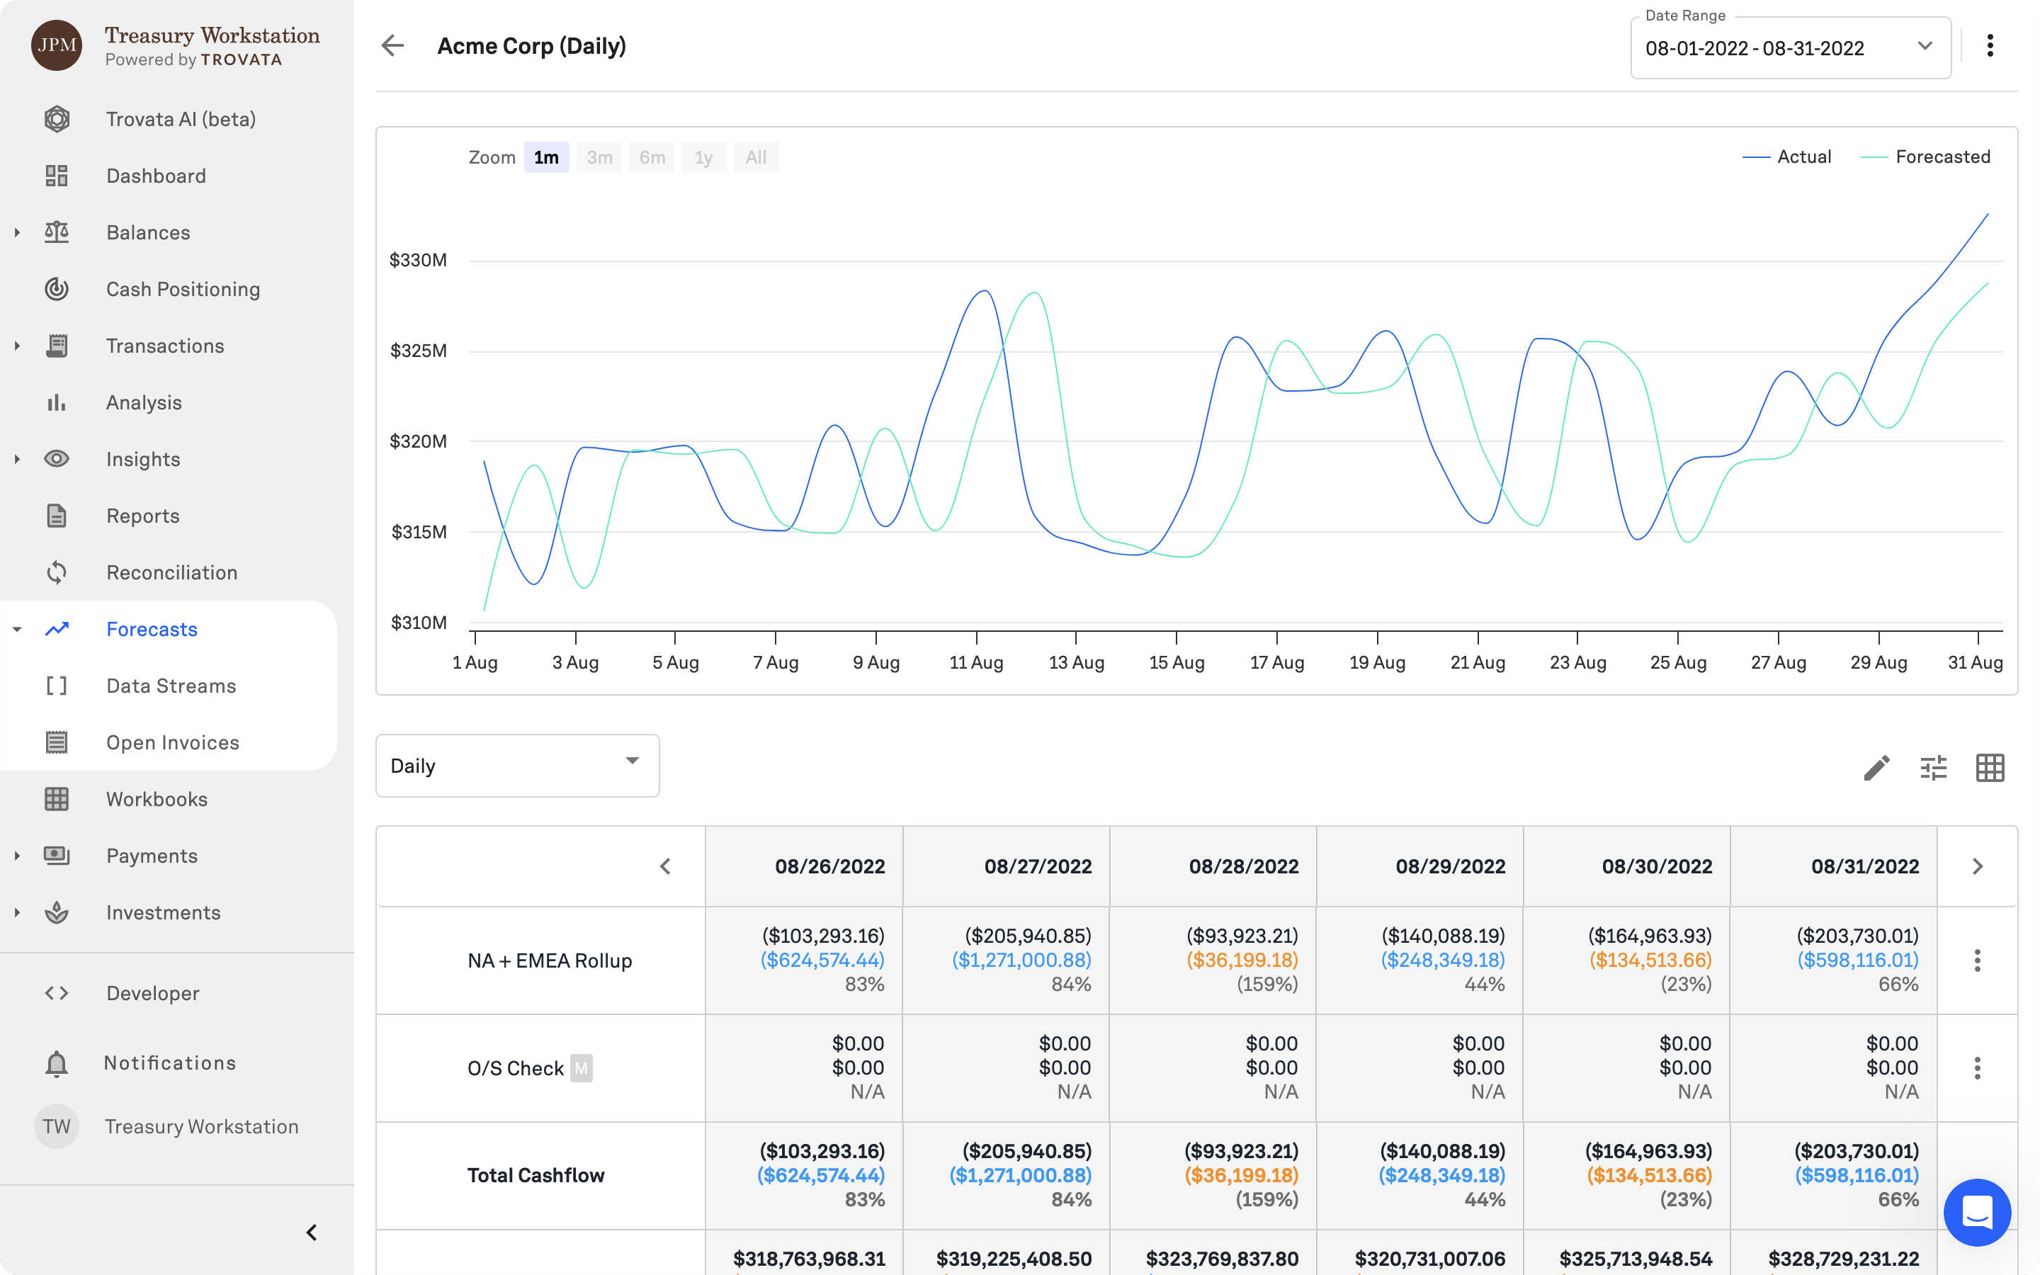Collapse the sidebar with bottom chevron
This screenshot has height=1275, width=2040.
[311, 1232]
